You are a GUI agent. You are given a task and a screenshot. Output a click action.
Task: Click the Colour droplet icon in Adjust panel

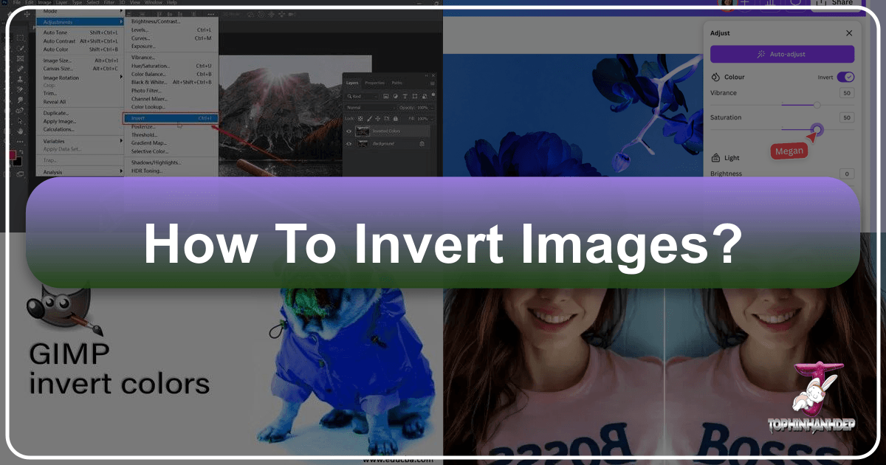(x=715, y=77)
